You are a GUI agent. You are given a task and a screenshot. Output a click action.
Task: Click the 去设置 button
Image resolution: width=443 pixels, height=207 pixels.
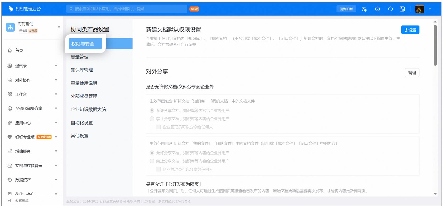click(x=410, y=30)
